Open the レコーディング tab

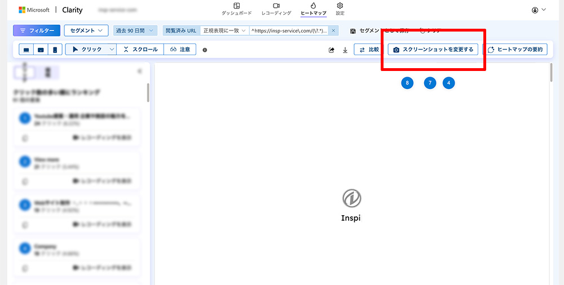(x=276, y=9)
